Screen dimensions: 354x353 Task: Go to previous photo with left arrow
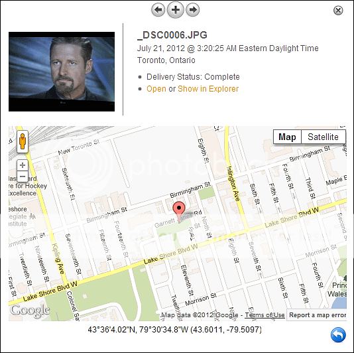[158, 10]
